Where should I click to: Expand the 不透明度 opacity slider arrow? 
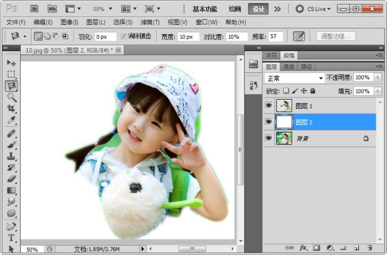tap(378, 78)
